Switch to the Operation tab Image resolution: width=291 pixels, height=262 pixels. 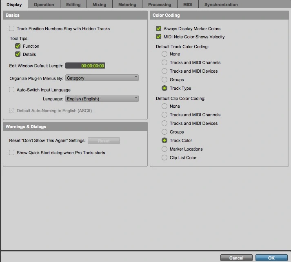point(44,4)
